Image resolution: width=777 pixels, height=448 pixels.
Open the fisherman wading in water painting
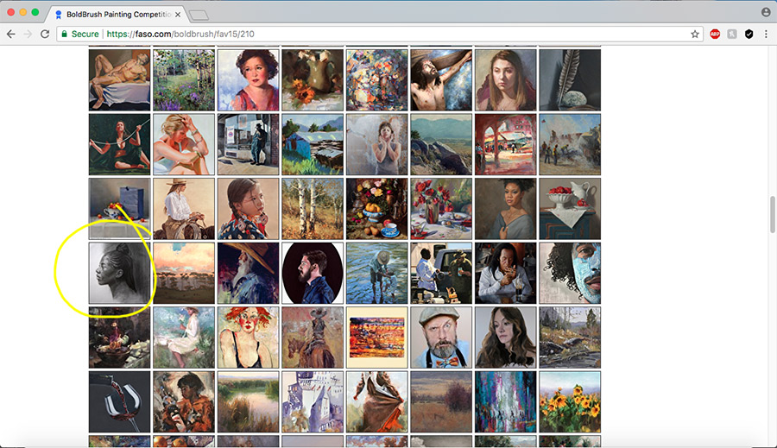pos(377,273)
